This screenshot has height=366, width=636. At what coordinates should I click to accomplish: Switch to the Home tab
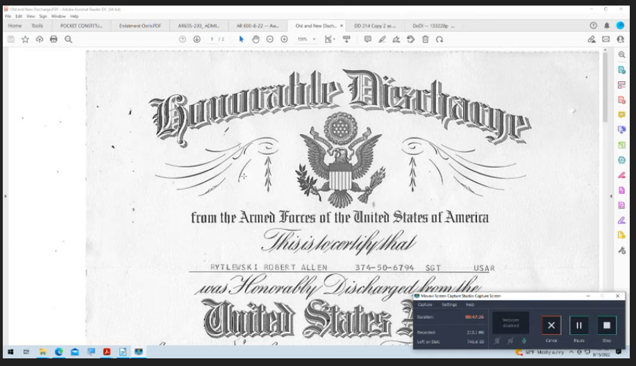click(x=15, y=26)
